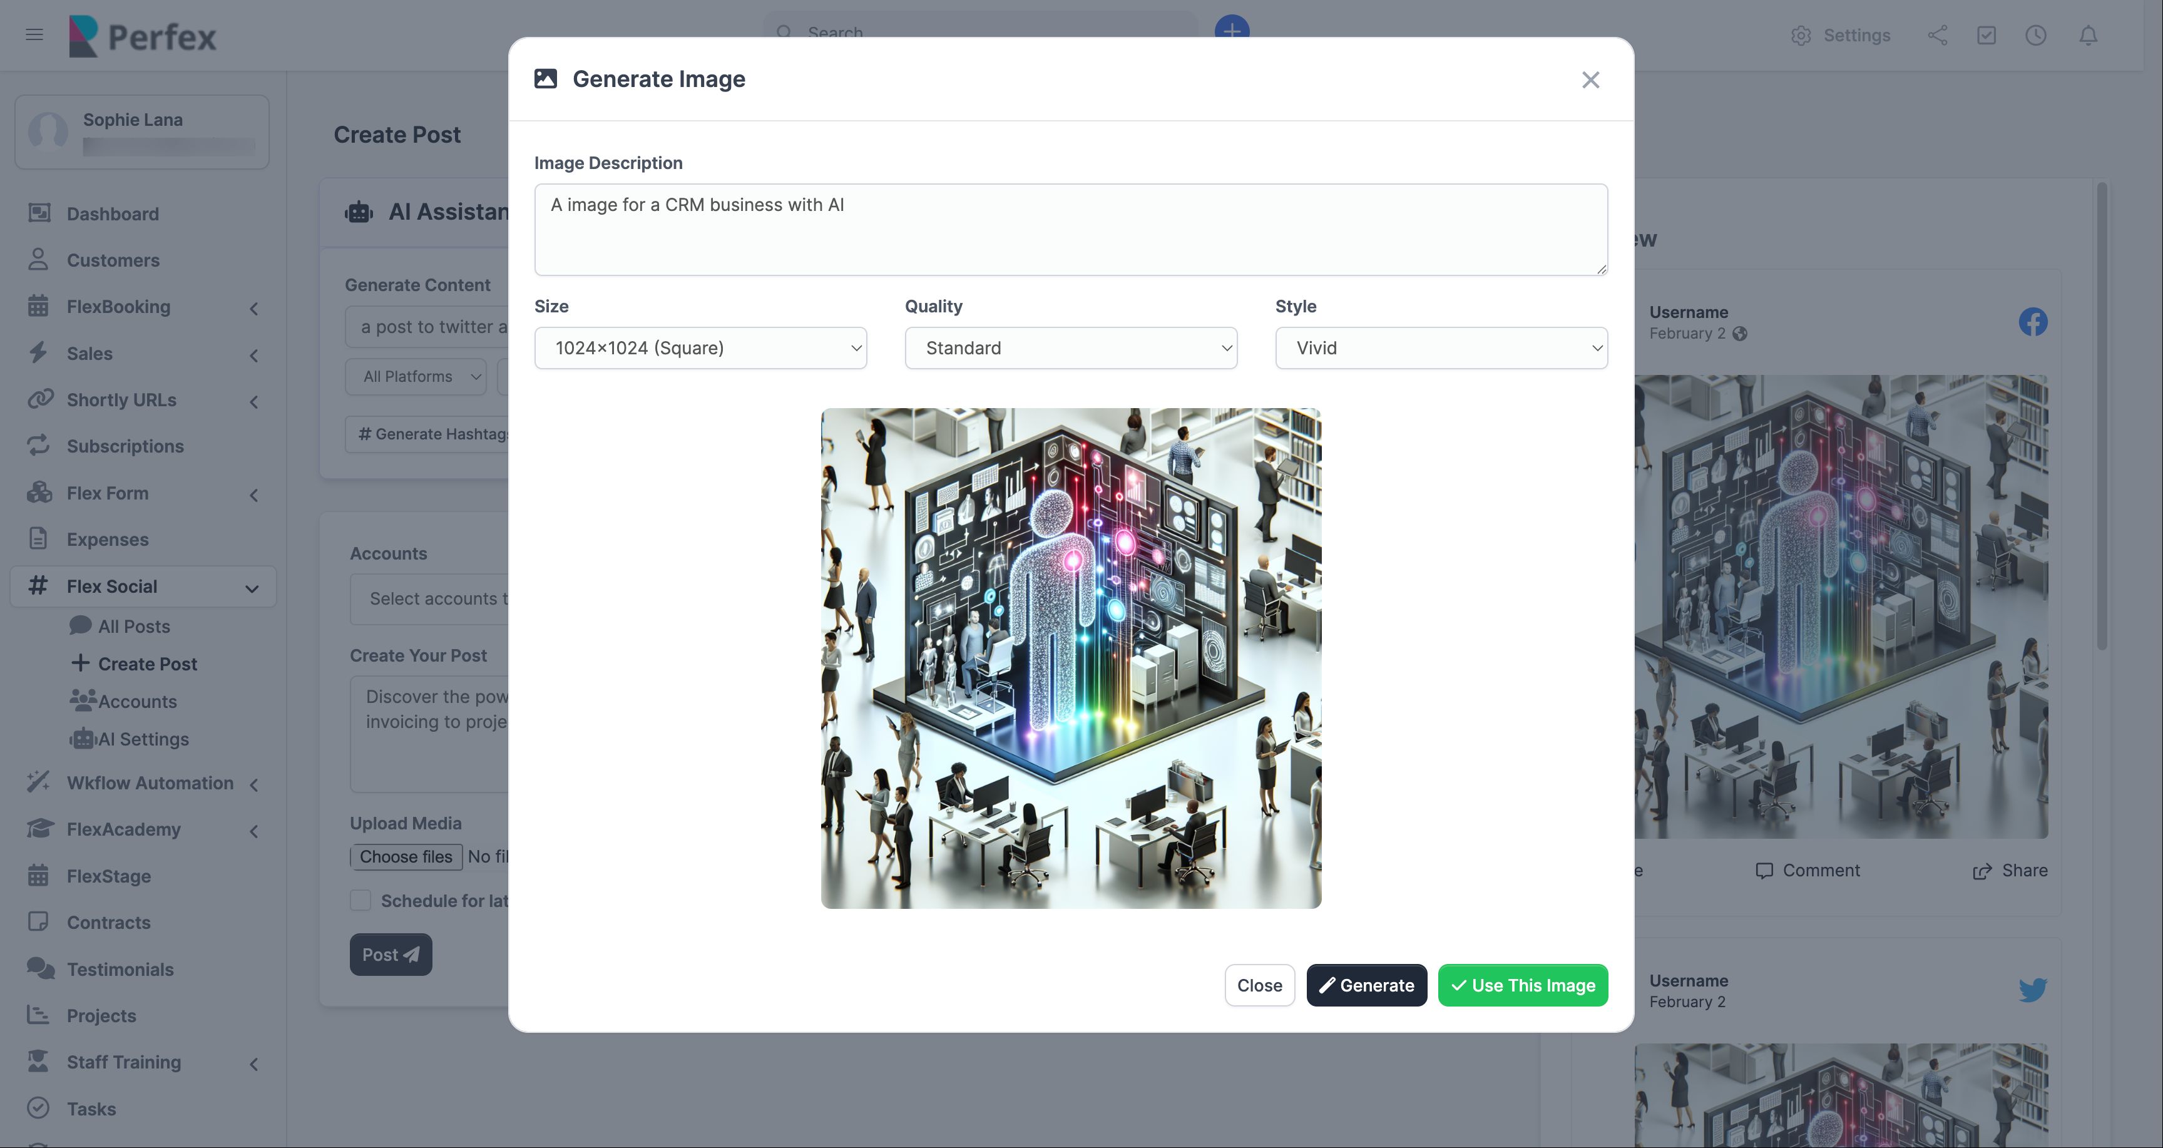Image resolution: width=2163 pixels, height=1148 pixels.
Task: Click Share in Facebook preview
Action: pyautogui.click(x=2009, y=870)
